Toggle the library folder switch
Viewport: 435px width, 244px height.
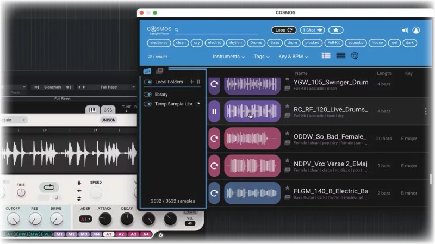click(x=147, y=94)
